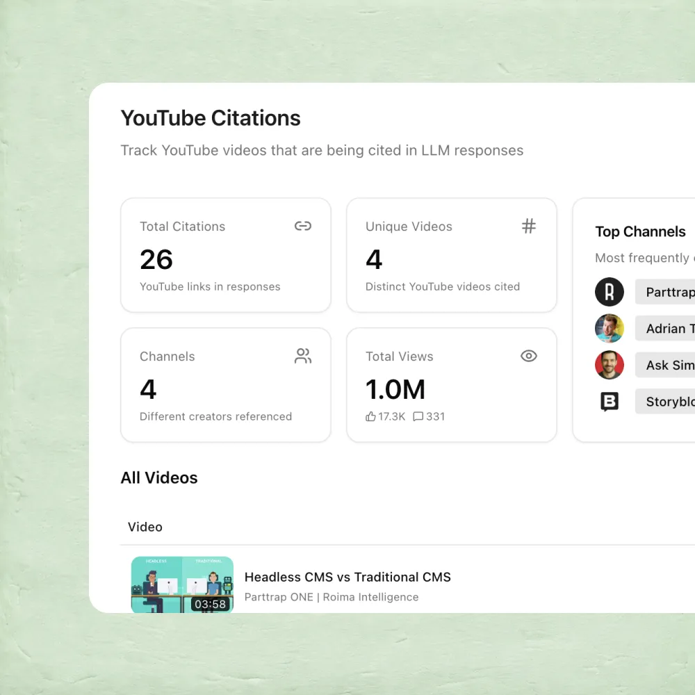This screenshot has width=695, height=695.
Task: Select the Ask Sim channel avatar
Action: (x=610, y=365)
